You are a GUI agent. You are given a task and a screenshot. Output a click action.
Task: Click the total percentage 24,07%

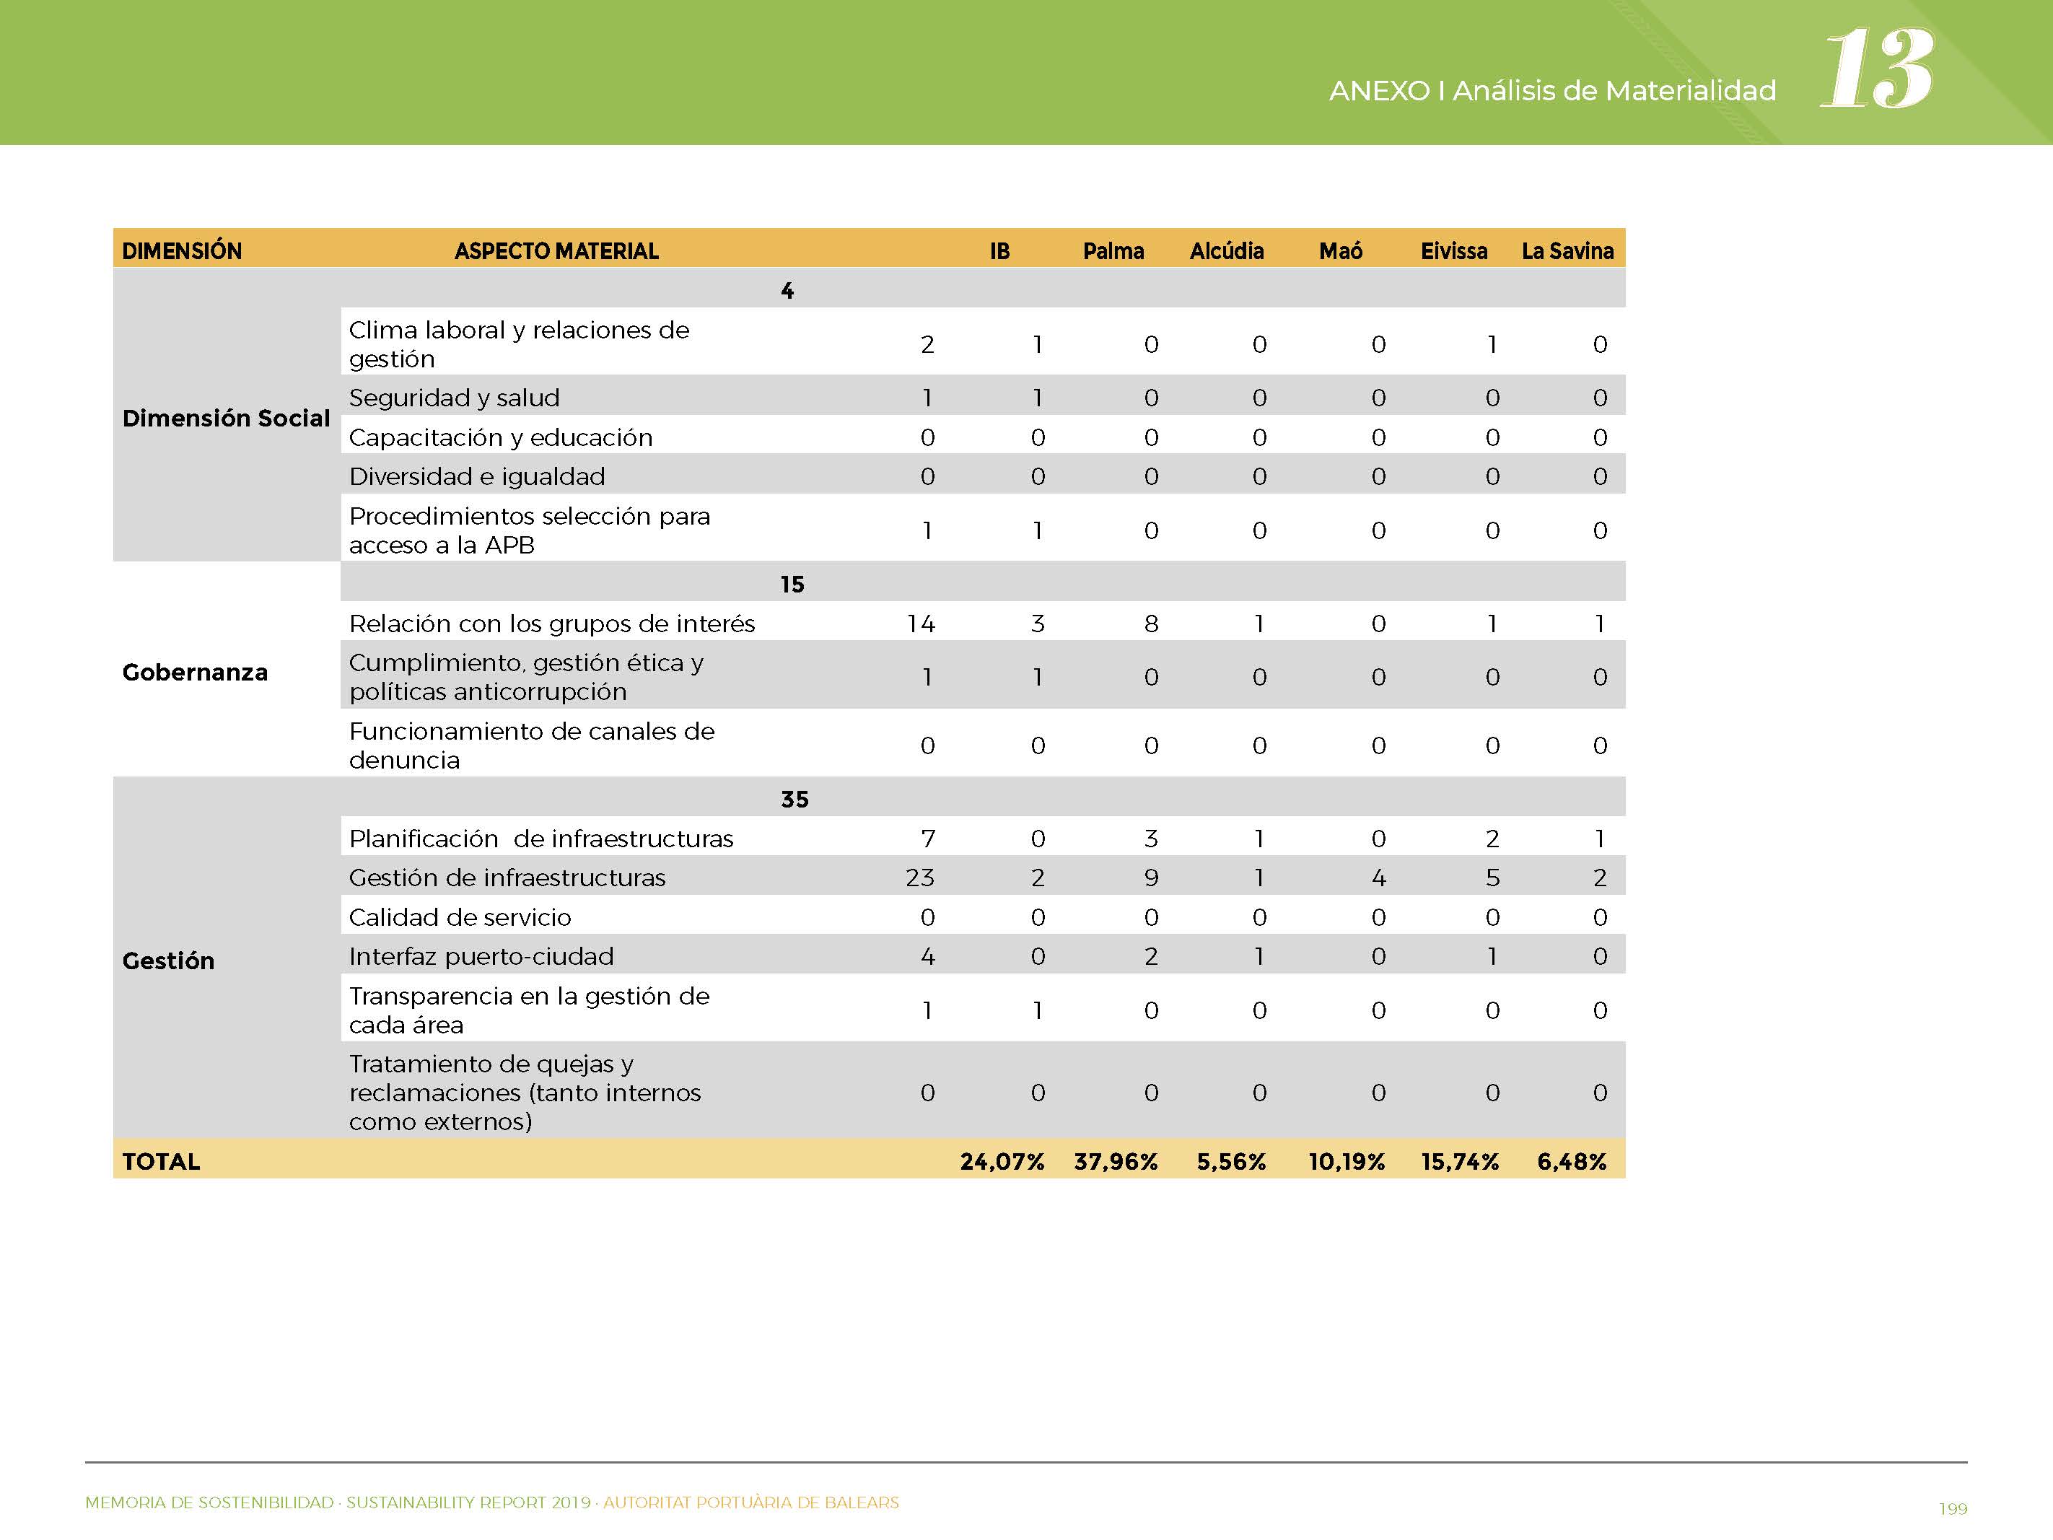tap(1002, 1161)
